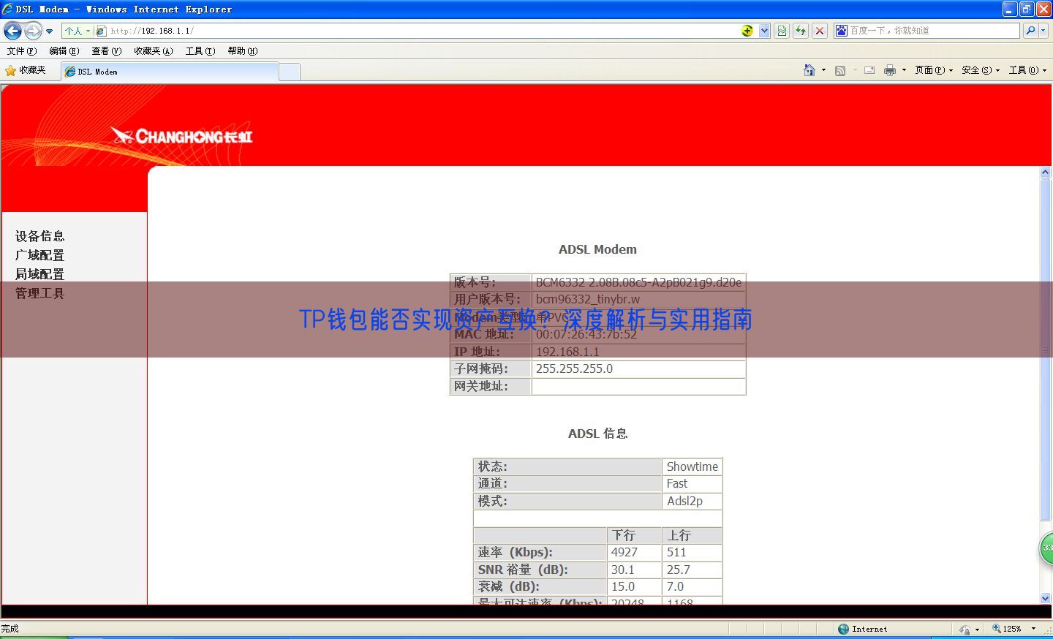Screen dimensions: 1053x639
Task: Open the search options dropdown arrow
Action: 1043,31
